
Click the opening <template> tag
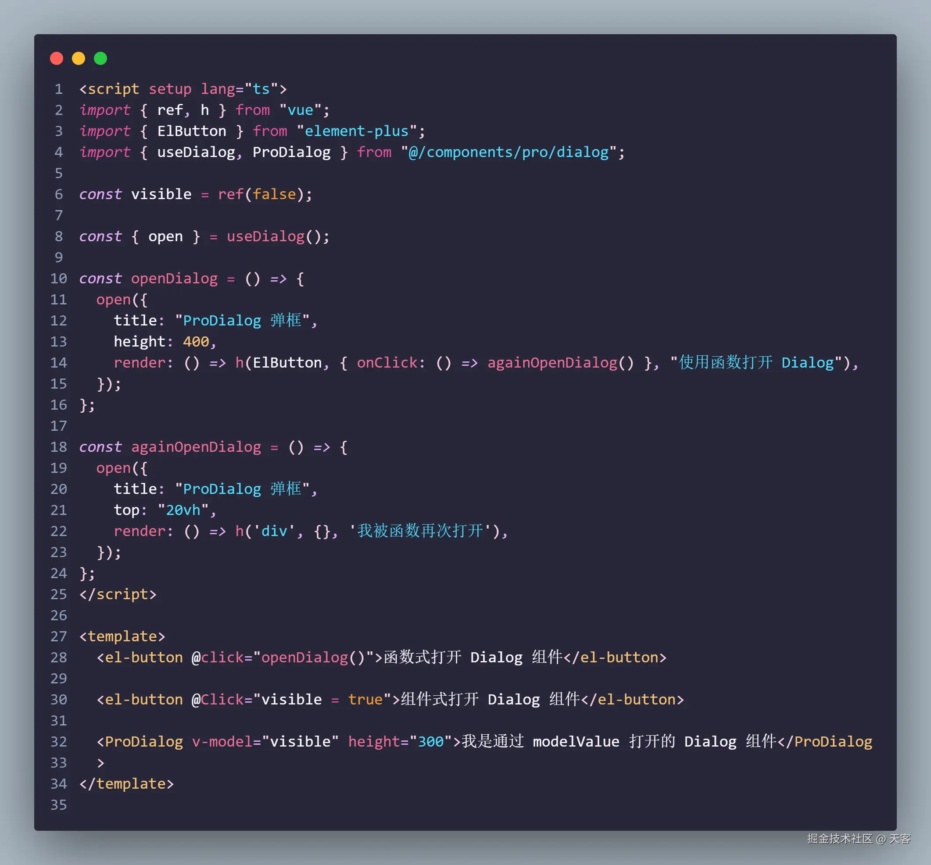click(122, 636)
